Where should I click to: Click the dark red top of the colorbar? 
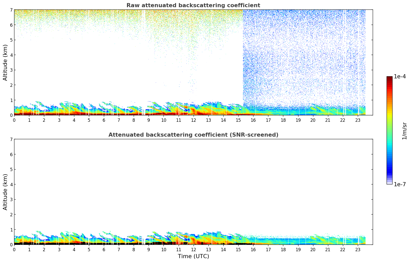[x=389, y=79]
